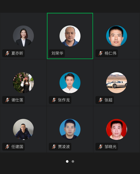The height and width of the screenshot is (174, 140).
Task: Select 刘荣华 name label
Action: [x=57, y=53]
